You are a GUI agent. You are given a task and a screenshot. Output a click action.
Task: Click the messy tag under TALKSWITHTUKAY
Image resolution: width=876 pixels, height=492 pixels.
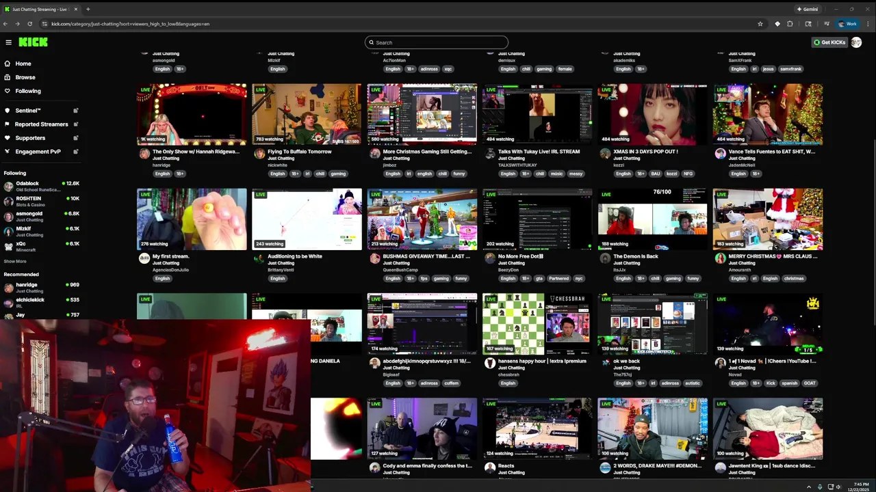click(576, 174)
